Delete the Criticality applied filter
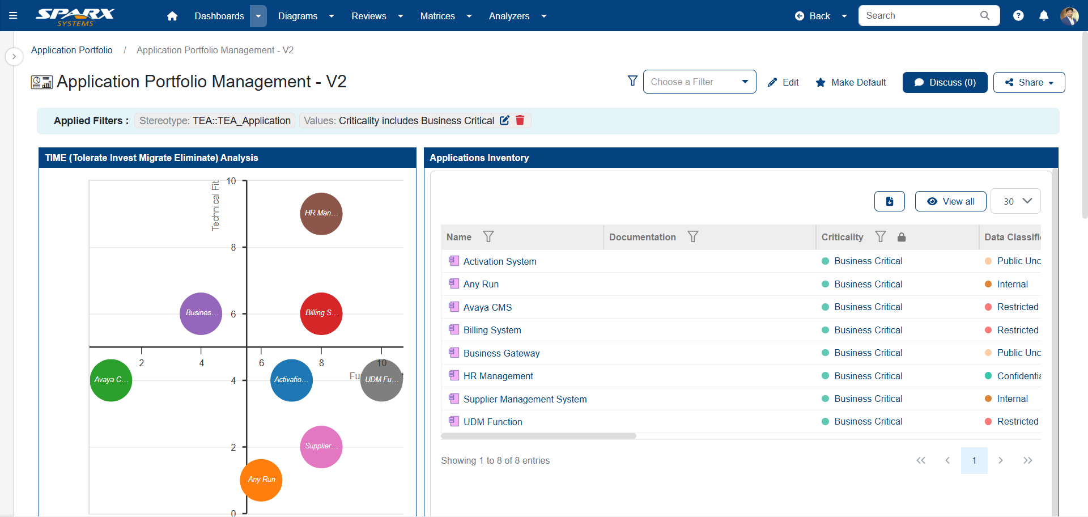This screenshot has height=517, width=1088. [x=520, y=120]
